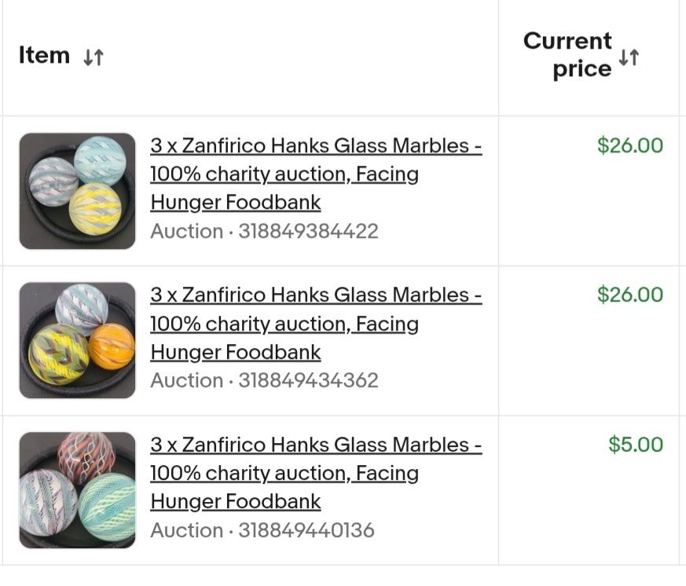This screenshot has height=586, width=686.
Task: Click auction number 318849434362
Action: click(308, 380)
